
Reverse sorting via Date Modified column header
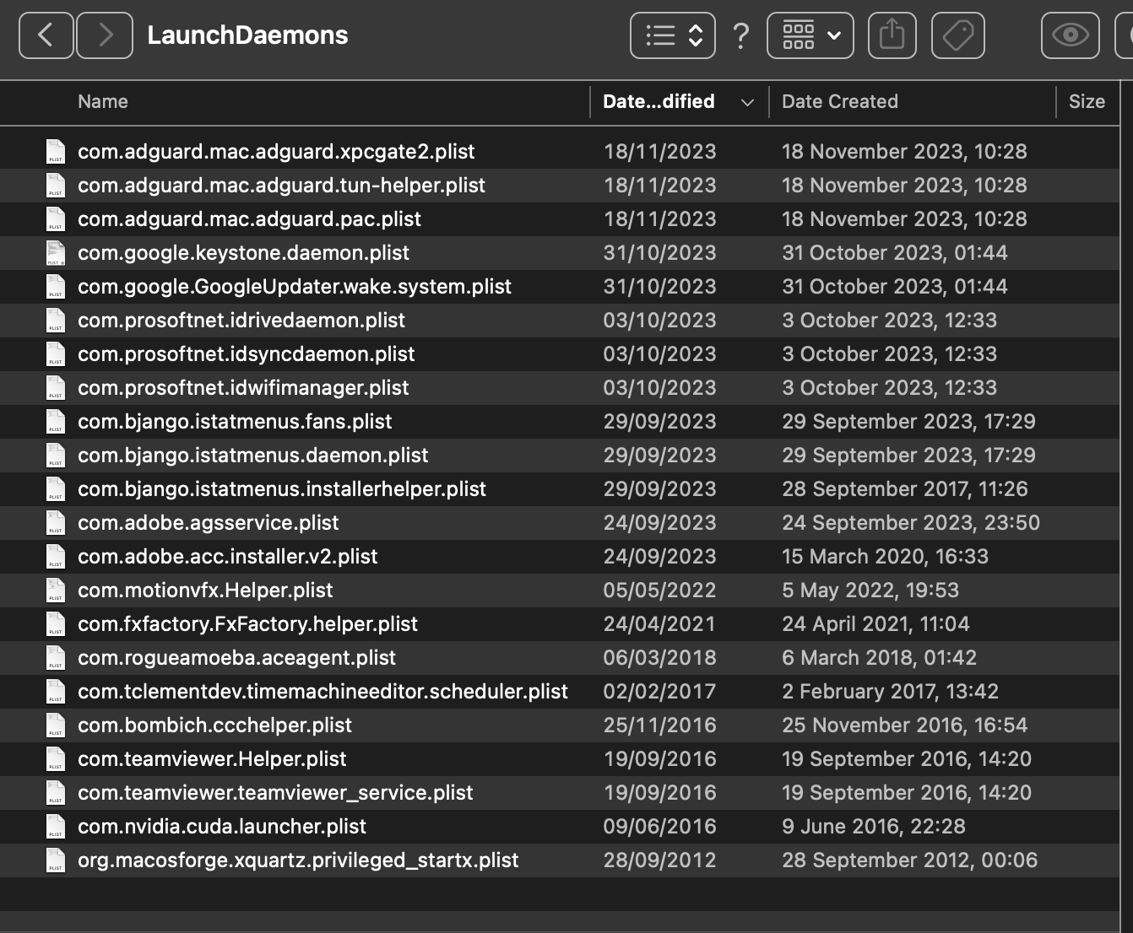(x=680, y=102)
